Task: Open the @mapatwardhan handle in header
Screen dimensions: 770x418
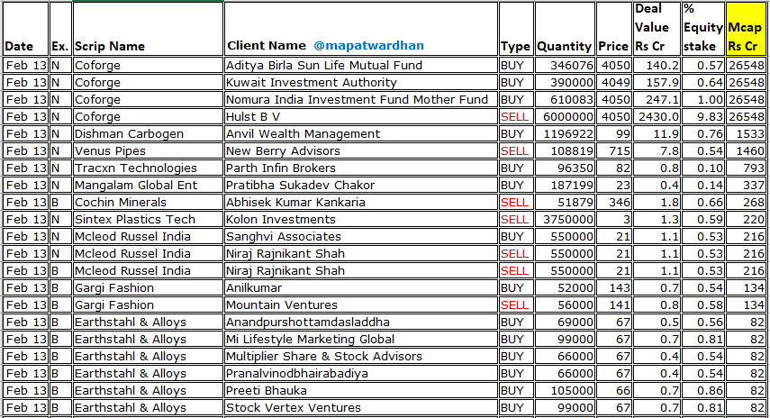Action: coord(368,46)
